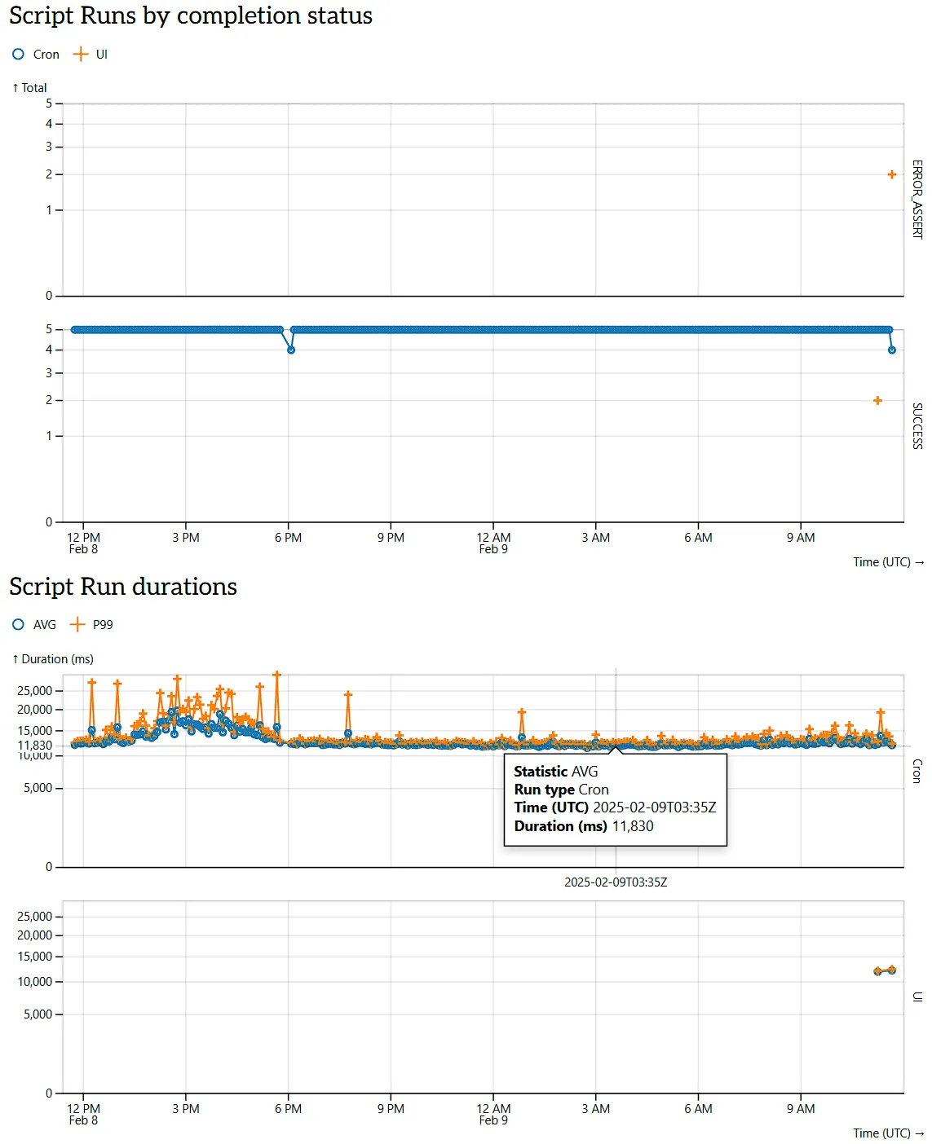
Task: Click the last Cron point at value 4
Action: click(892, 350)
